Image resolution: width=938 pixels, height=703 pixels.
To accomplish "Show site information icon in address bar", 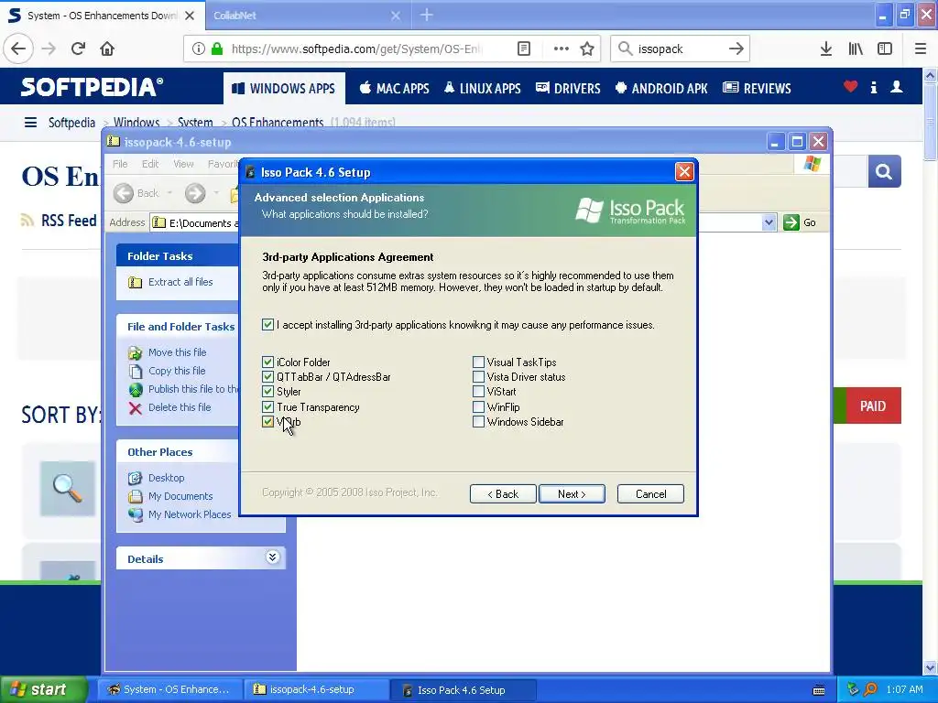I will pos(199,49).
